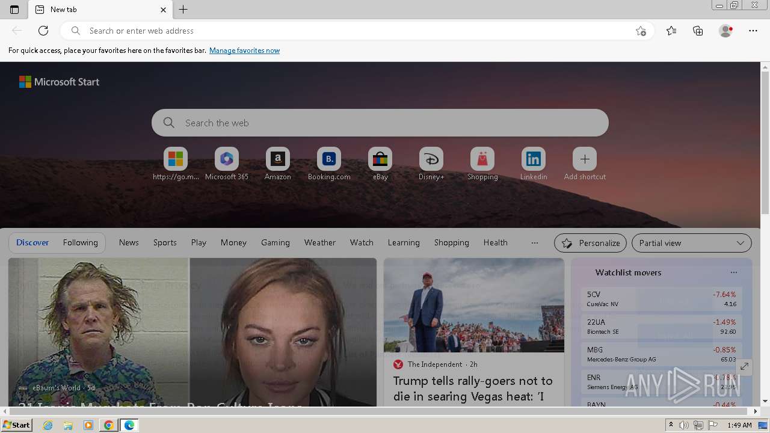Screen dimensions: 770x433
Task: Select the ENR Siemens Energy row
Action: pyautogui.click(x=662, y=382)
